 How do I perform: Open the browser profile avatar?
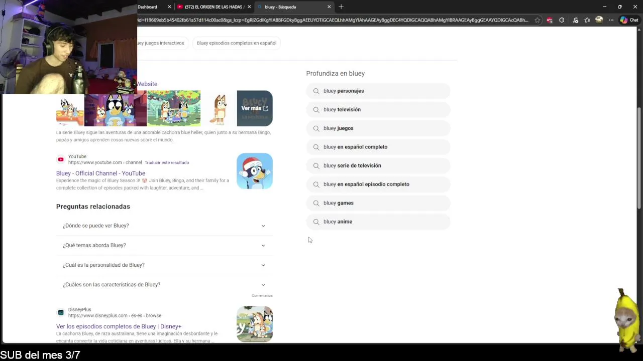click(599, 20)
